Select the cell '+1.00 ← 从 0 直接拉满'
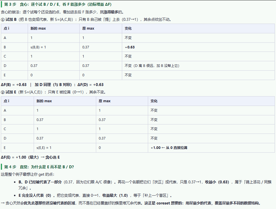The width and height of the screenshot is (276, 209). pos(169,148)
